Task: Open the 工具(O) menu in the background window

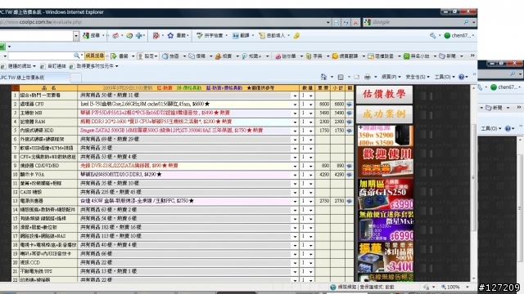Action: [x=490, y=128]
